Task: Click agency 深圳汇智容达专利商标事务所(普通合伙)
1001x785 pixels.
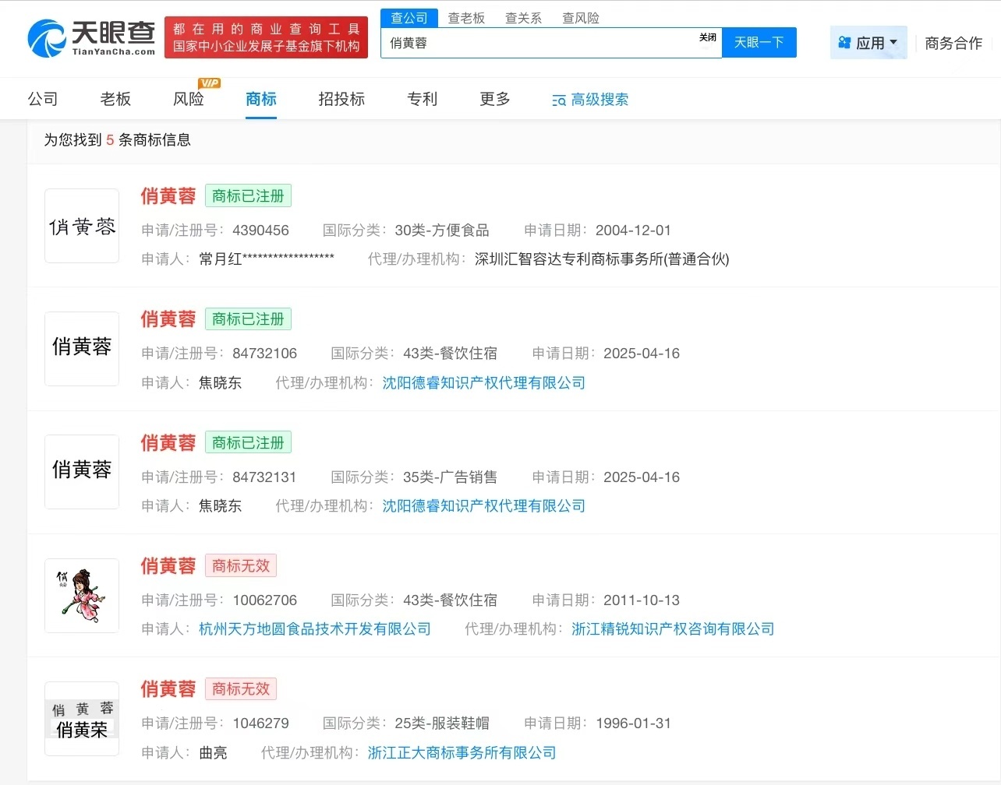Action: click(602, 259)
